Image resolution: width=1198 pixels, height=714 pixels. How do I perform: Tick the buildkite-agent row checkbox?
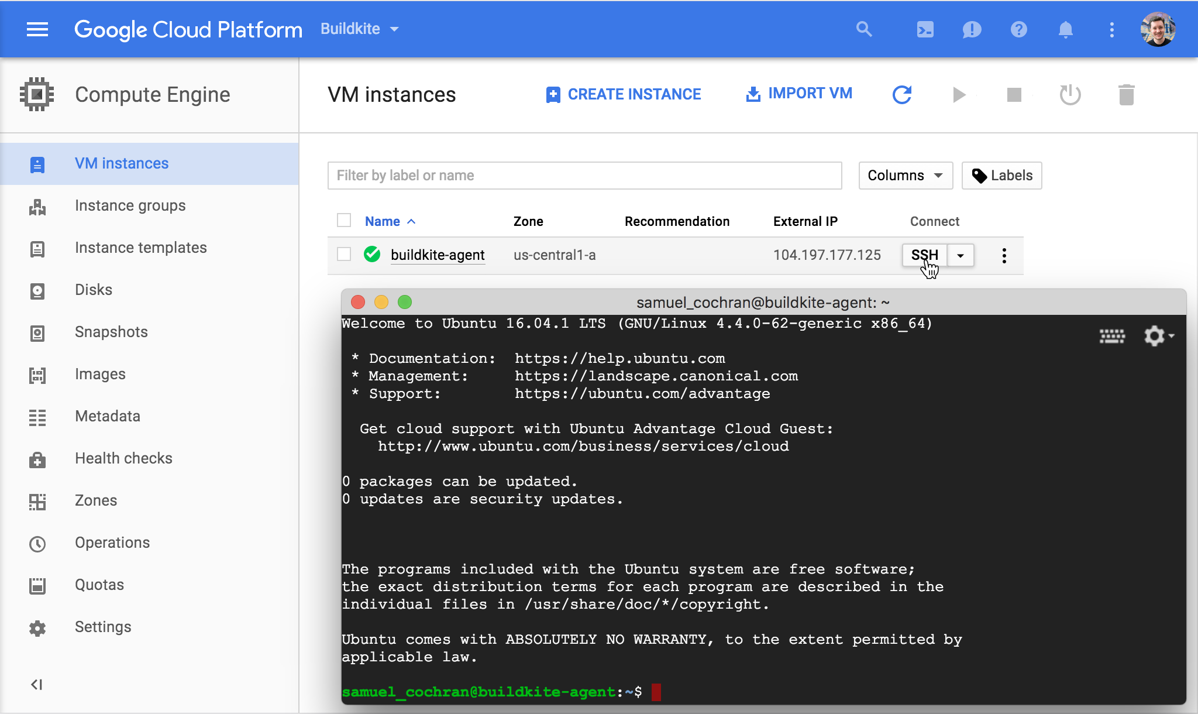(344, 254)
